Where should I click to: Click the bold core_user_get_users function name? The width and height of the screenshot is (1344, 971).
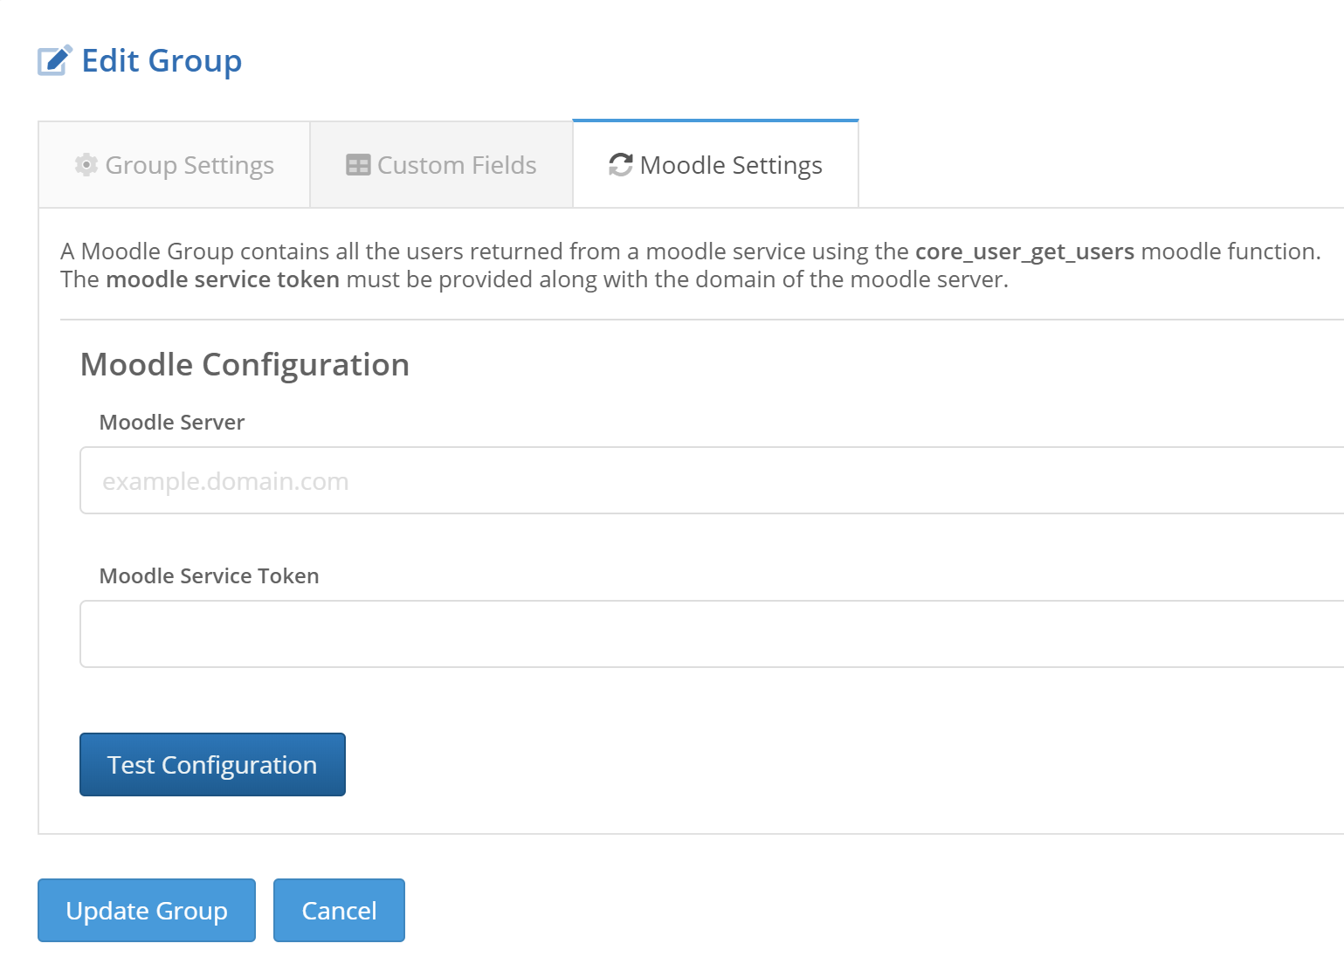click(x=1024, y=251)
